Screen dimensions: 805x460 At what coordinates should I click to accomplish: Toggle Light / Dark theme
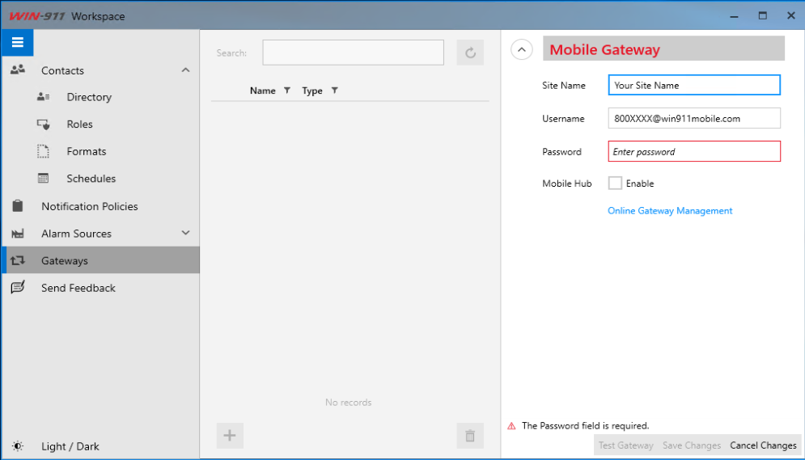70,446
